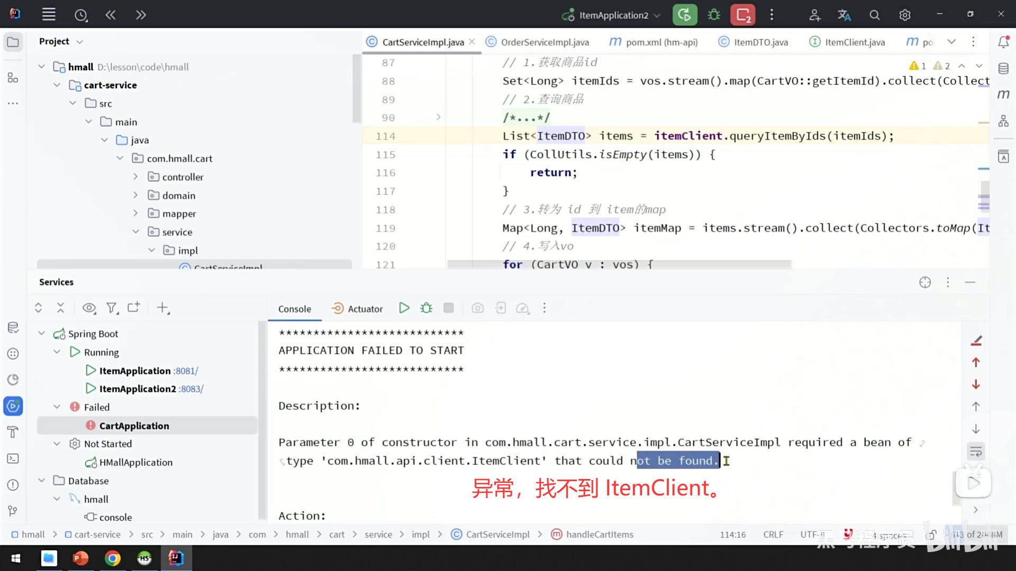Open the Maven tool window icon

[x=1003, y=94]
